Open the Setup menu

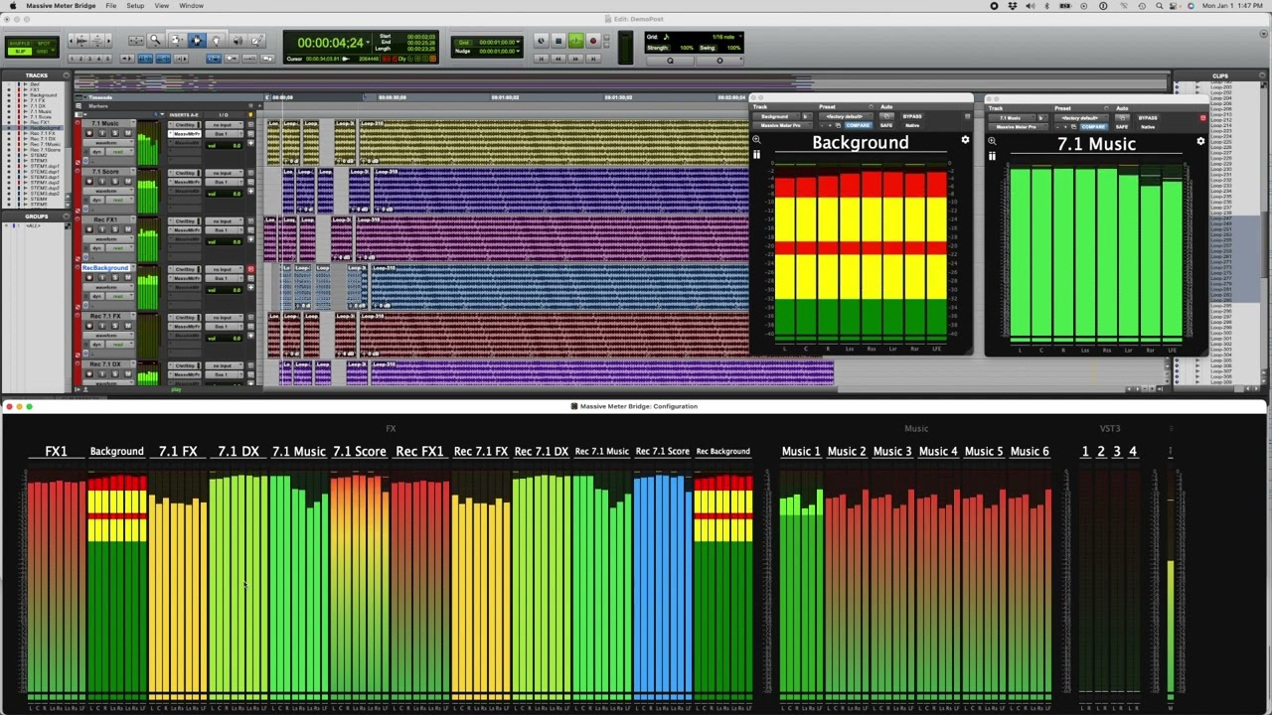pyautogui.click(x=135, y=6)
